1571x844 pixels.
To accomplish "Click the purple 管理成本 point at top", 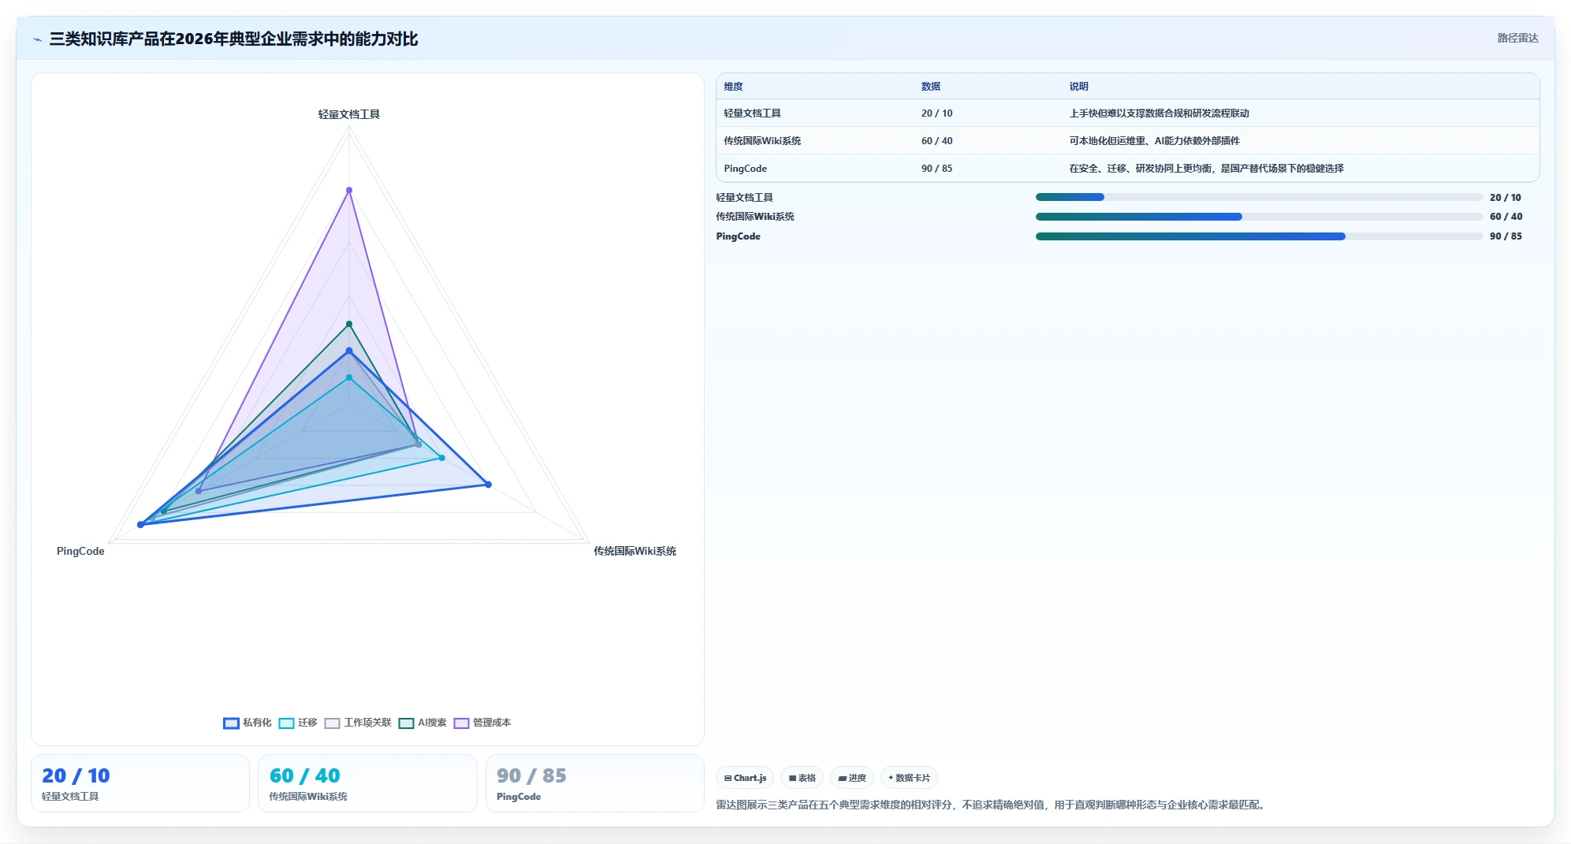I will pyautogui.click(x=349, y=190).
